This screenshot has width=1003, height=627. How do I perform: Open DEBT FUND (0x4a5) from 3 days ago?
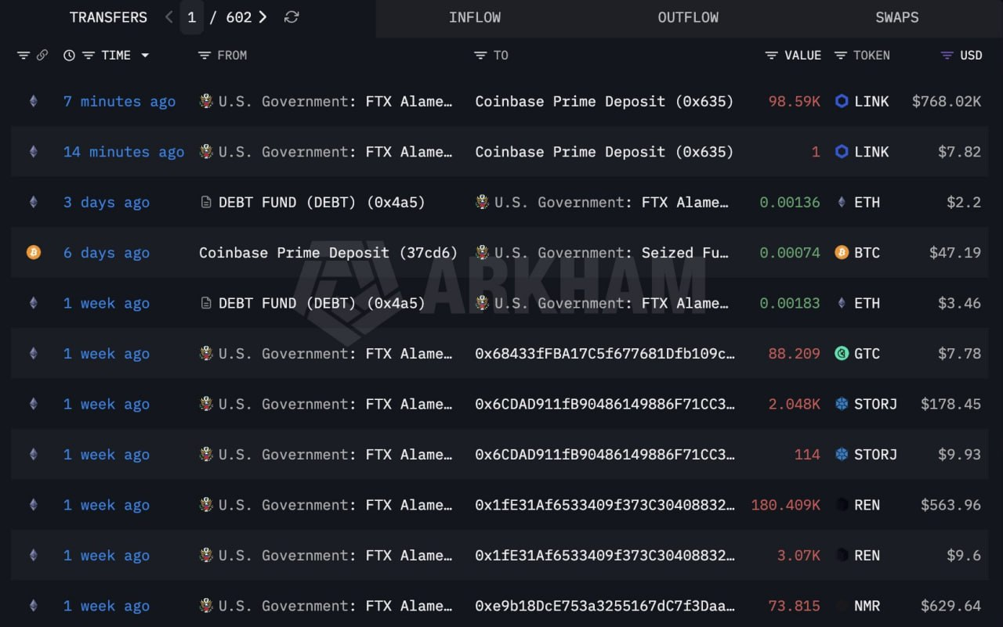(x=313, y=203)
